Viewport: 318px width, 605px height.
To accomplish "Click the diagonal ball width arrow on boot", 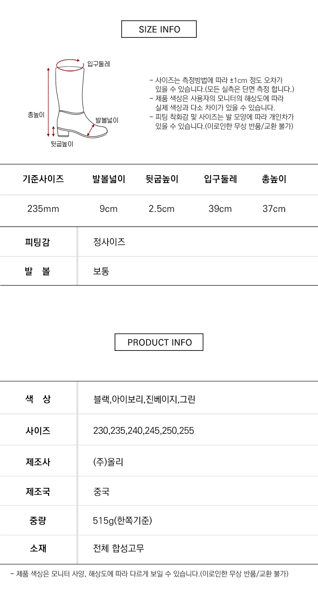I will (91, 130).
